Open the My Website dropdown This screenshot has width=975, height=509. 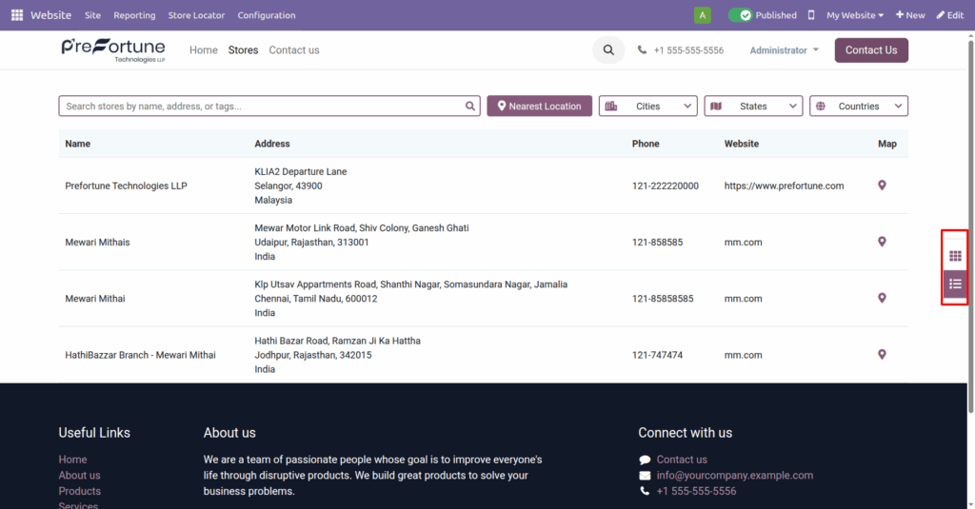(x=854, y=15)
